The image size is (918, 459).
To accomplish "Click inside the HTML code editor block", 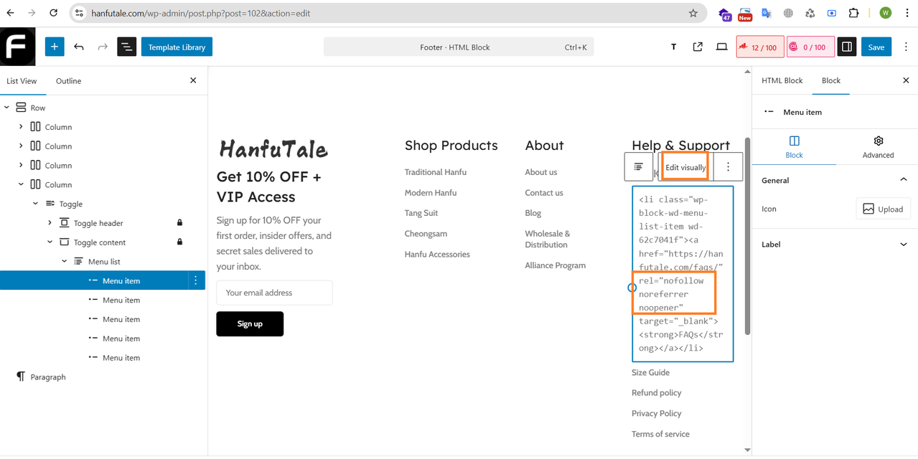I will click(683, 274).
